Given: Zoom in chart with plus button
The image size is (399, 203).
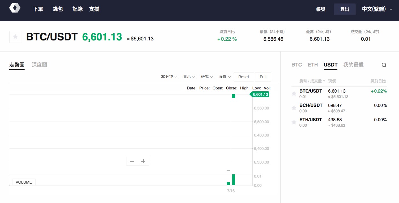Looking at the screenshot, I should (143, 161).
